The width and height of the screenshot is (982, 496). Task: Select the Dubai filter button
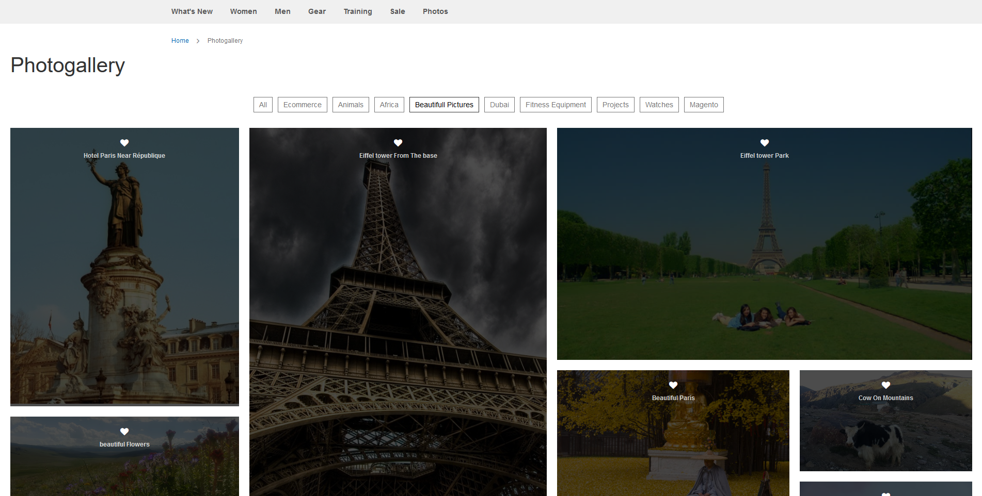[x=499, y=105]
